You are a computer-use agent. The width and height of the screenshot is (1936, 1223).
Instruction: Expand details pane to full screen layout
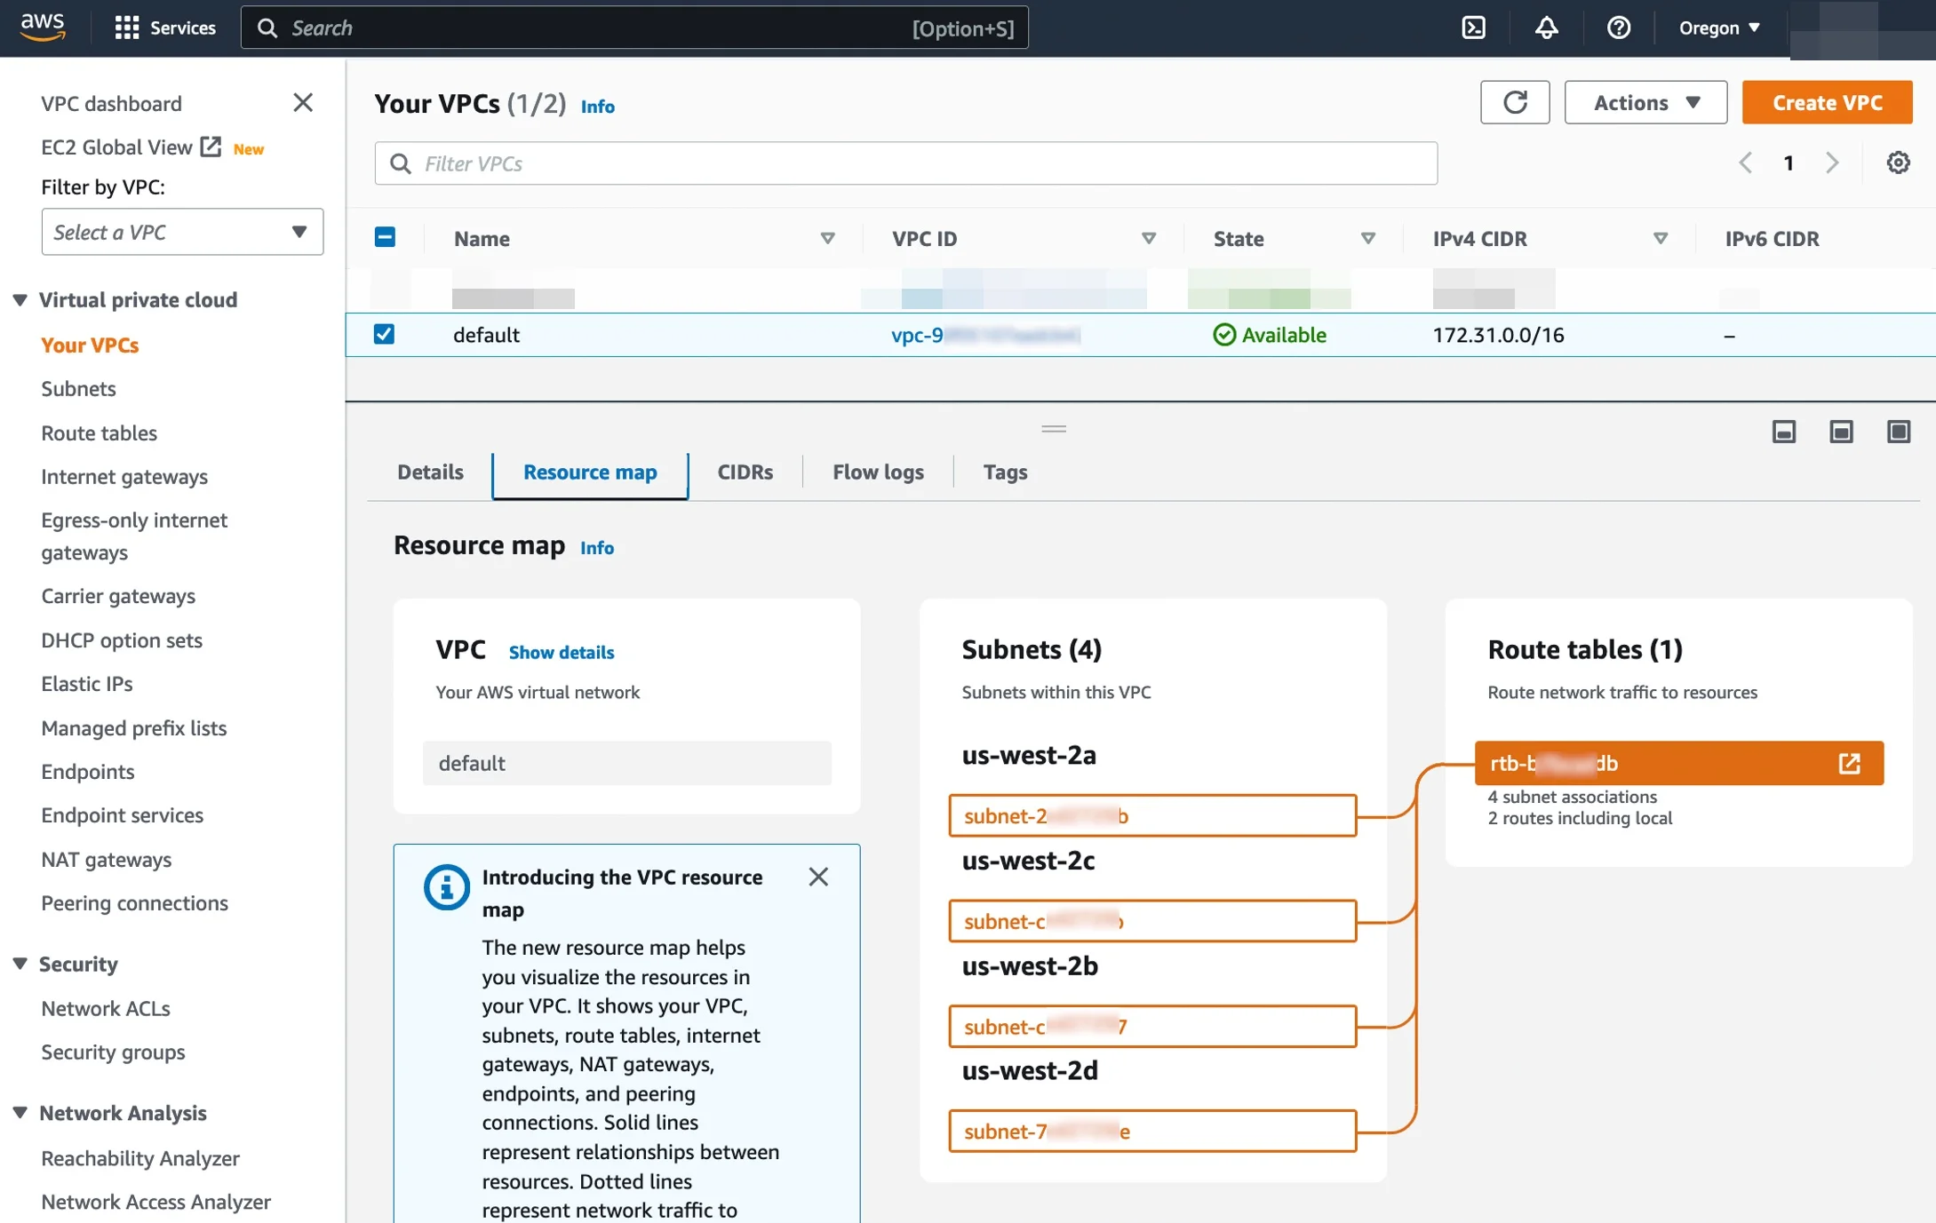point(1900,432)
